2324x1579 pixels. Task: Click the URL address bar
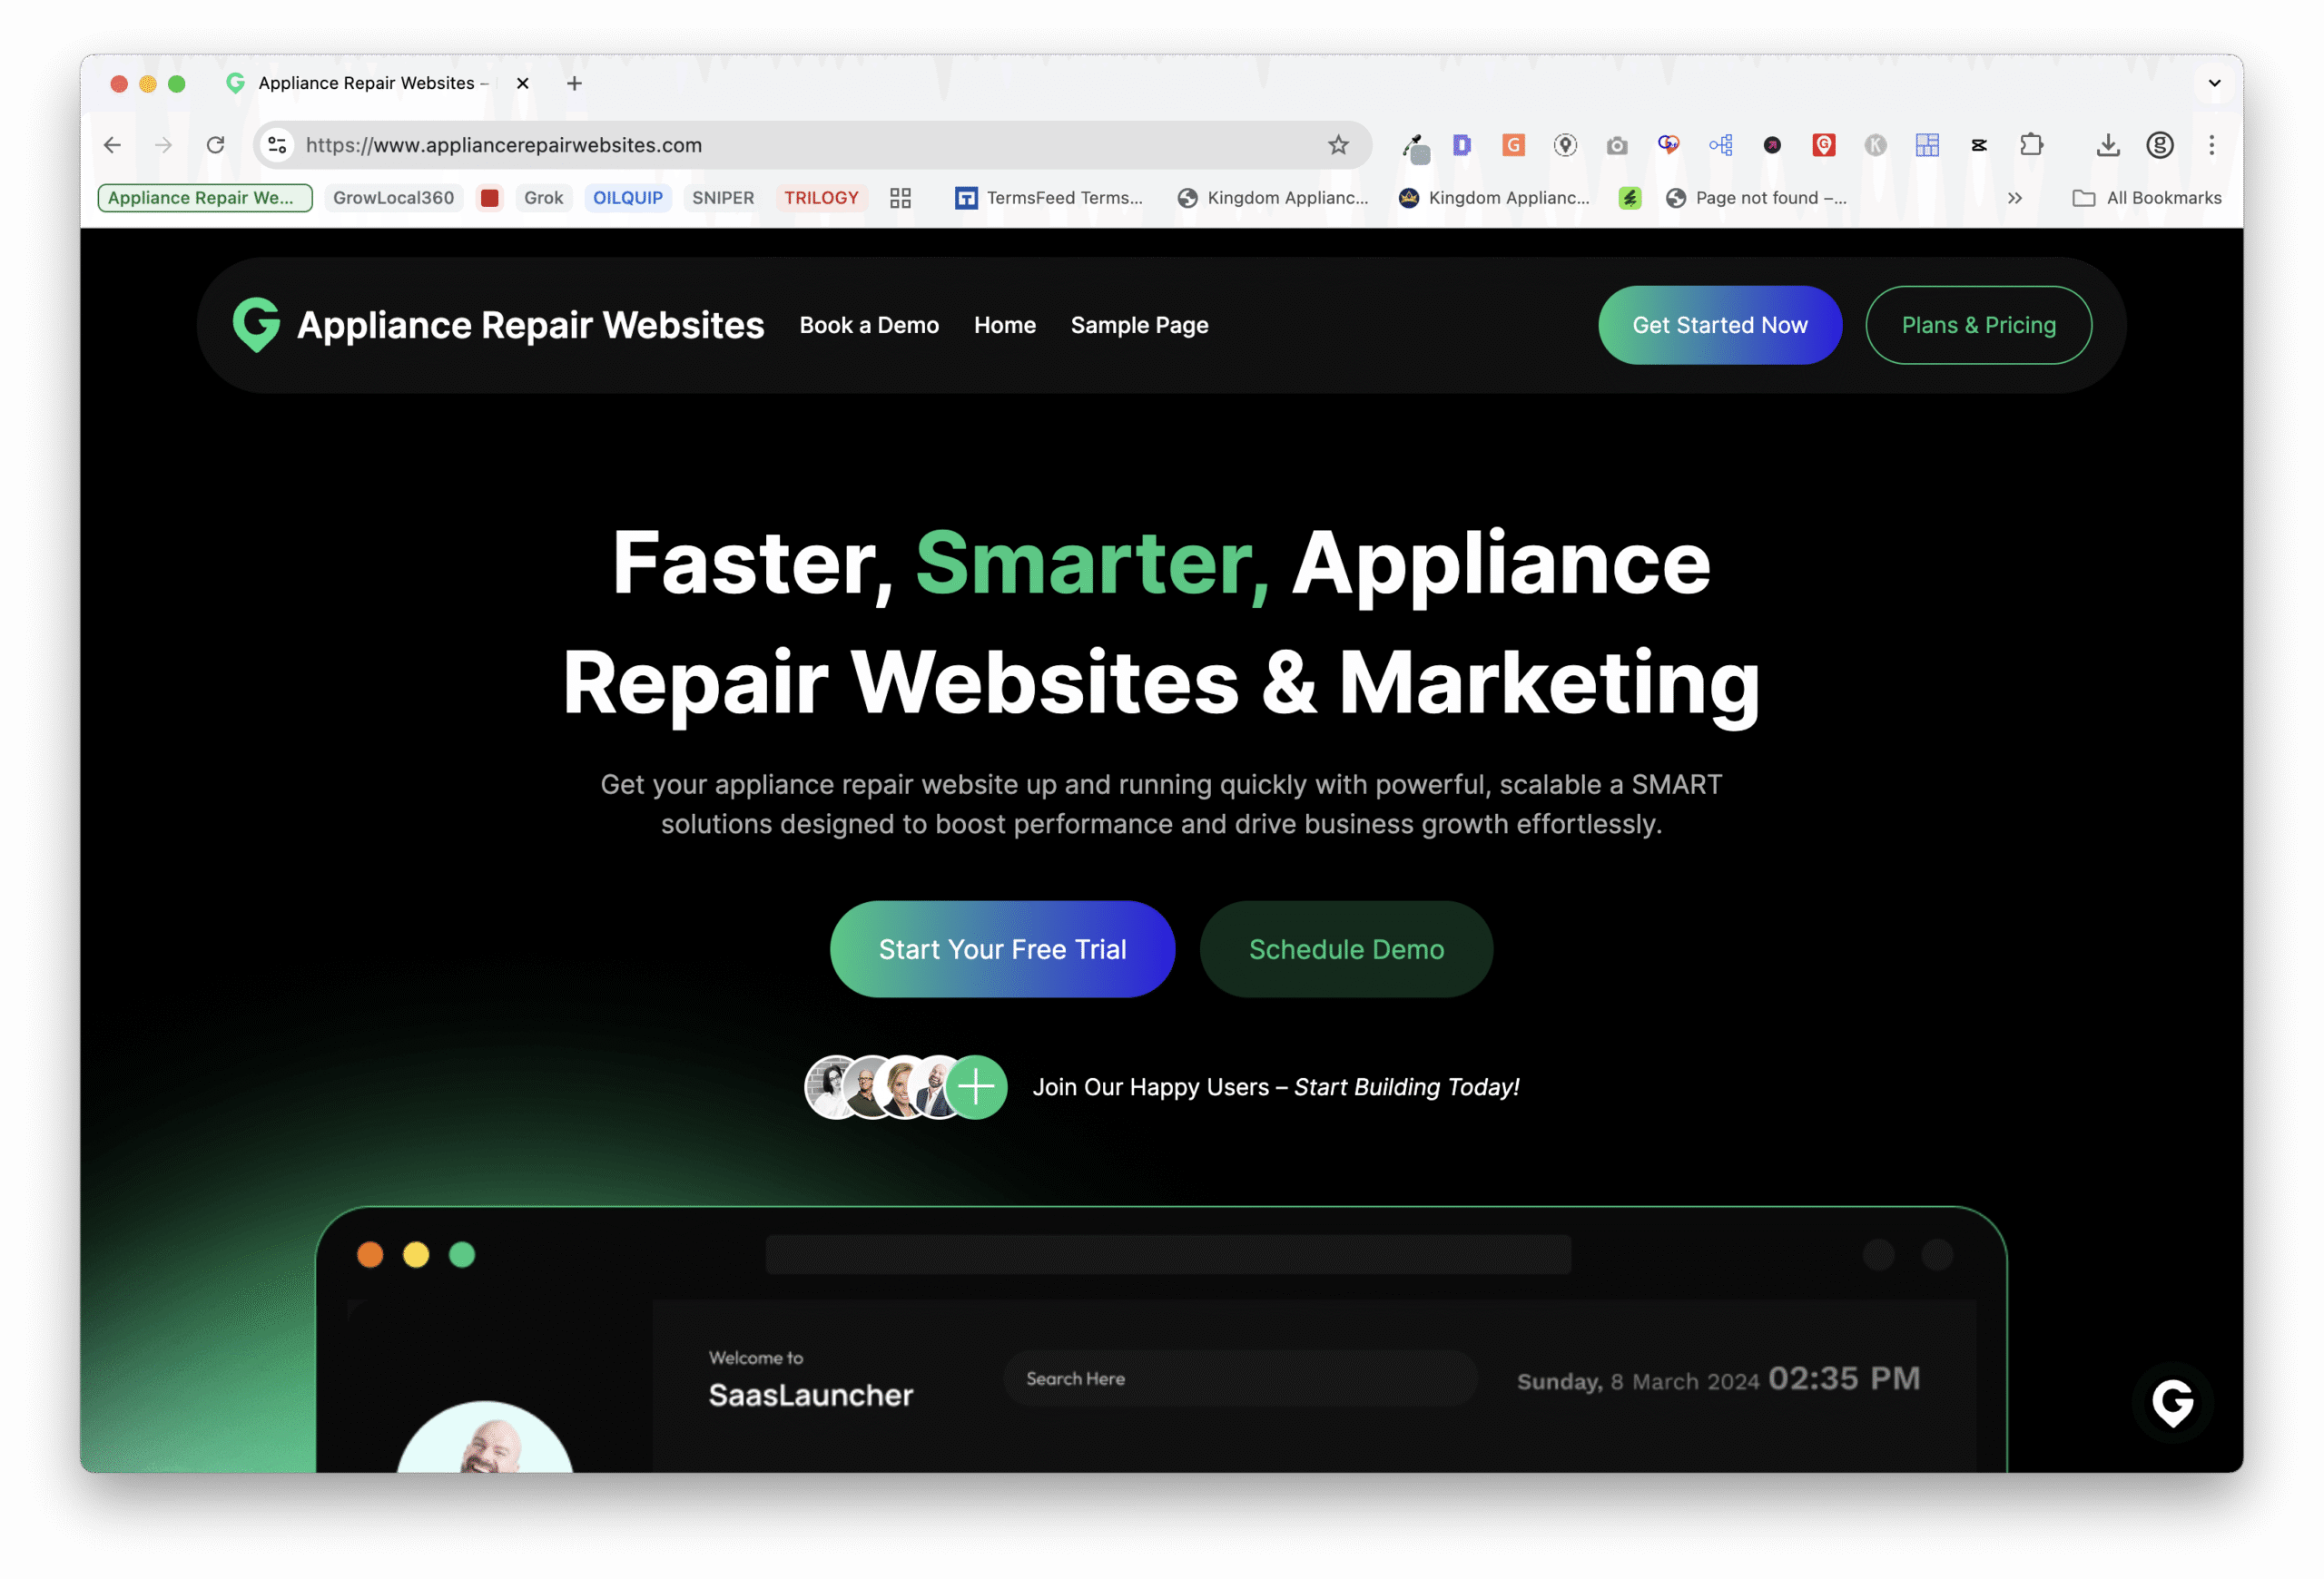(x=810, y=145)
